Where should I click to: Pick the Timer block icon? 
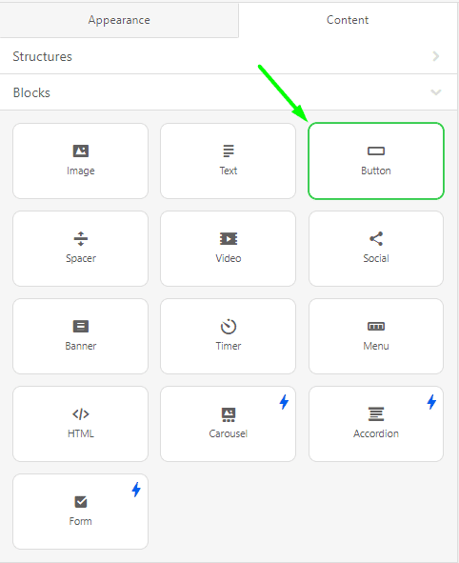(229, 326)
